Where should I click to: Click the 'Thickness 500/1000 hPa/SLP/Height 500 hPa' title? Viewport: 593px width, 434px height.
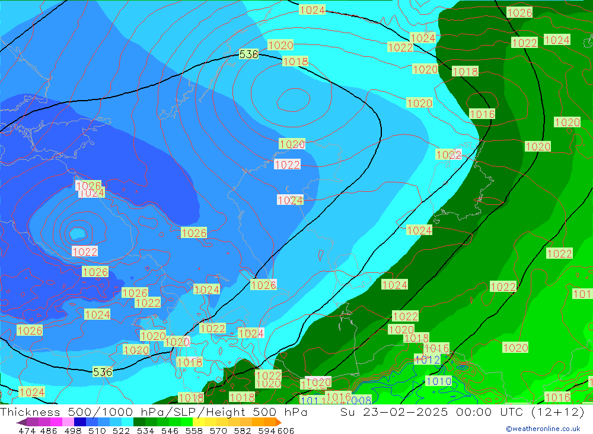[x=154, y=412]
